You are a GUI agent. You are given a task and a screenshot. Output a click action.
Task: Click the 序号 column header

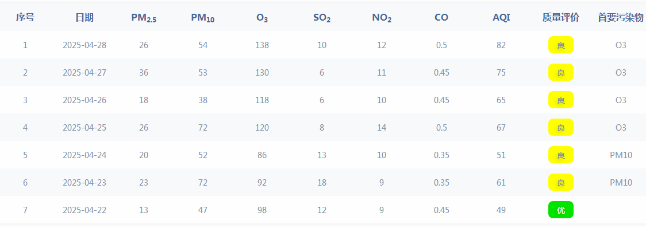click(25, 17)
